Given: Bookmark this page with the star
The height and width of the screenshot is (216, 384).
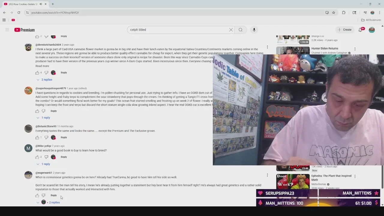Looking at the screenshot, I should [x=334, y=13].
